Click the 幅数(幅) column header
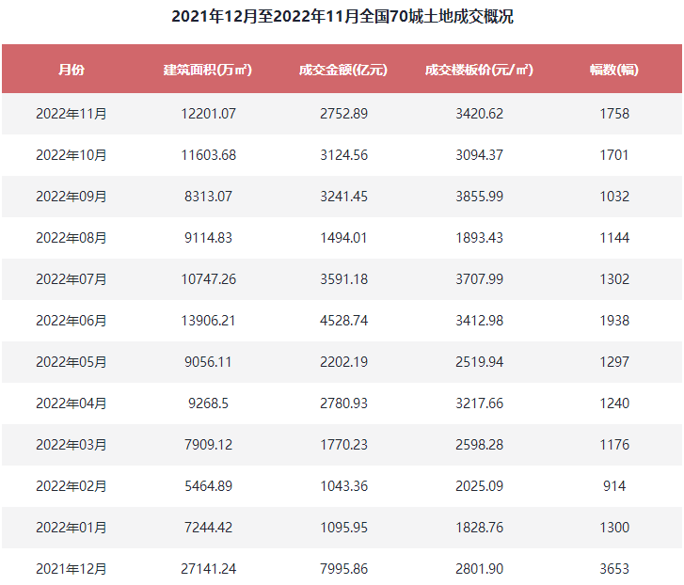The height and width of the screenshot is (585, 684). (x=614, y=70)
